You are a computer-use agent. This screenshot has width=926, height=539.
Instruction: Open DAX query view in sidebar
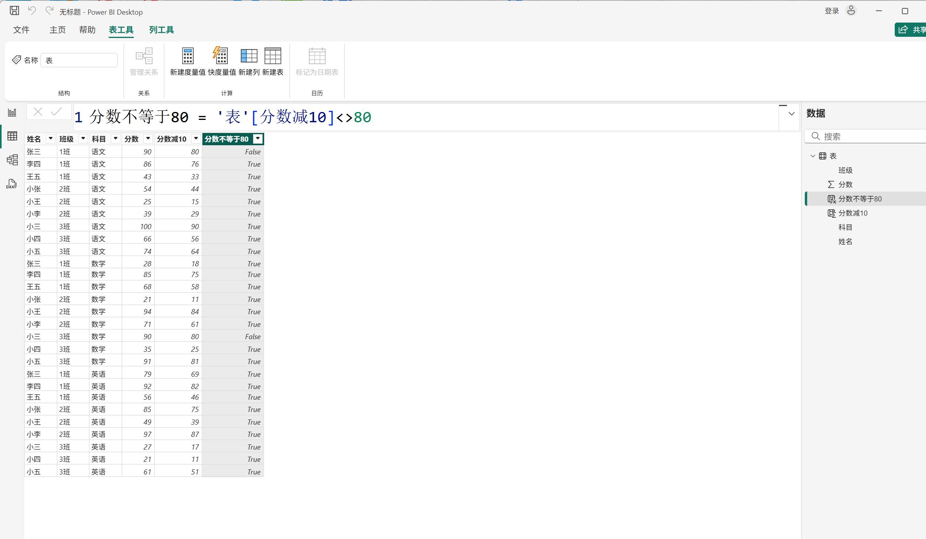click(11, 184)
